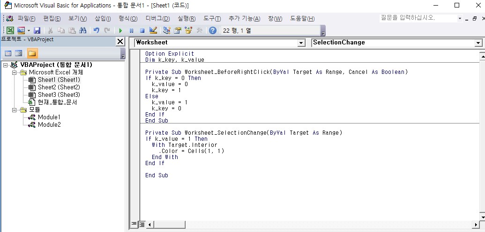485x232 pixels.
Task: Click the Break pause icon
Action: click(x=131, y=30)
